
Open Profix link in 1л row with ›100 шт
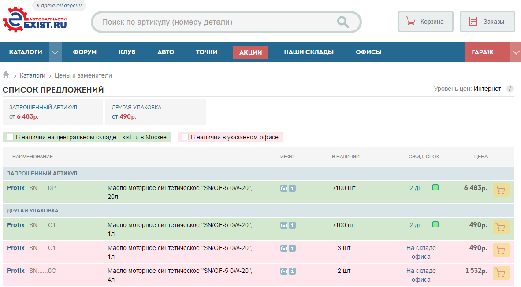pyautogui.click(x=16, y=225)
